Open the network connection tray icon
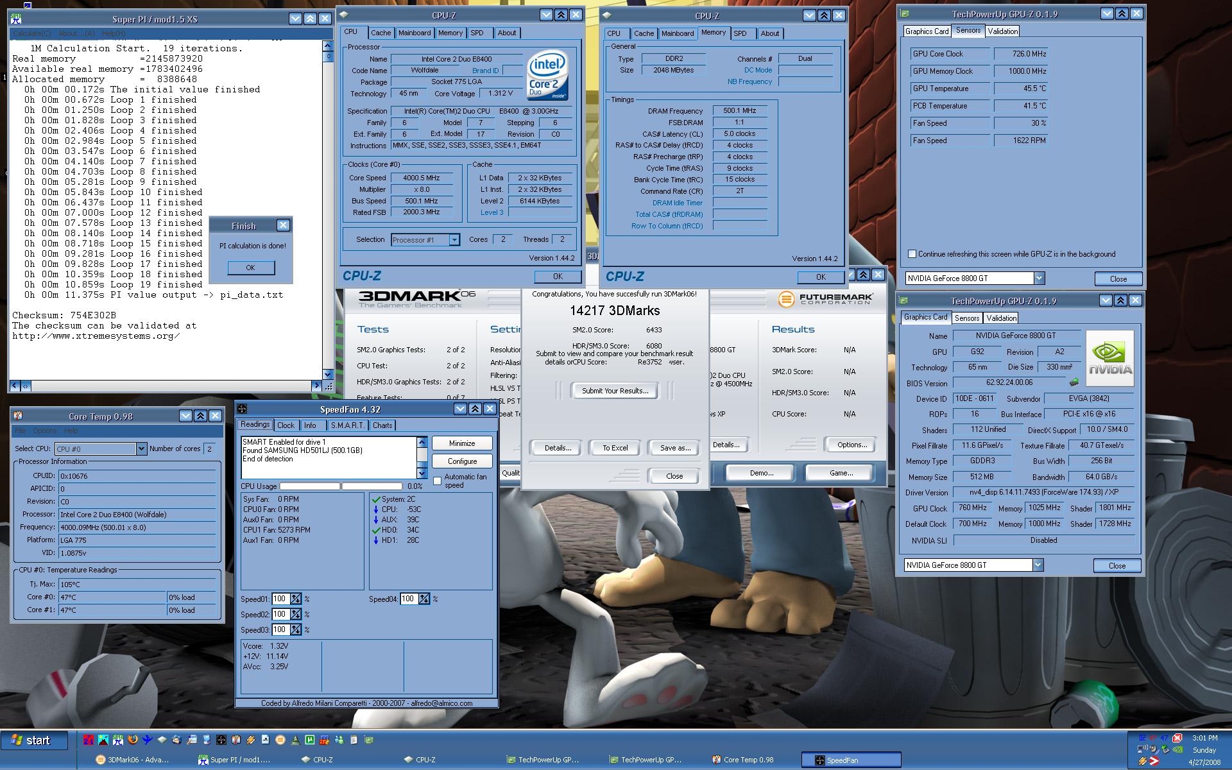Screen dimensions: 1232x770 (1142, 749)
